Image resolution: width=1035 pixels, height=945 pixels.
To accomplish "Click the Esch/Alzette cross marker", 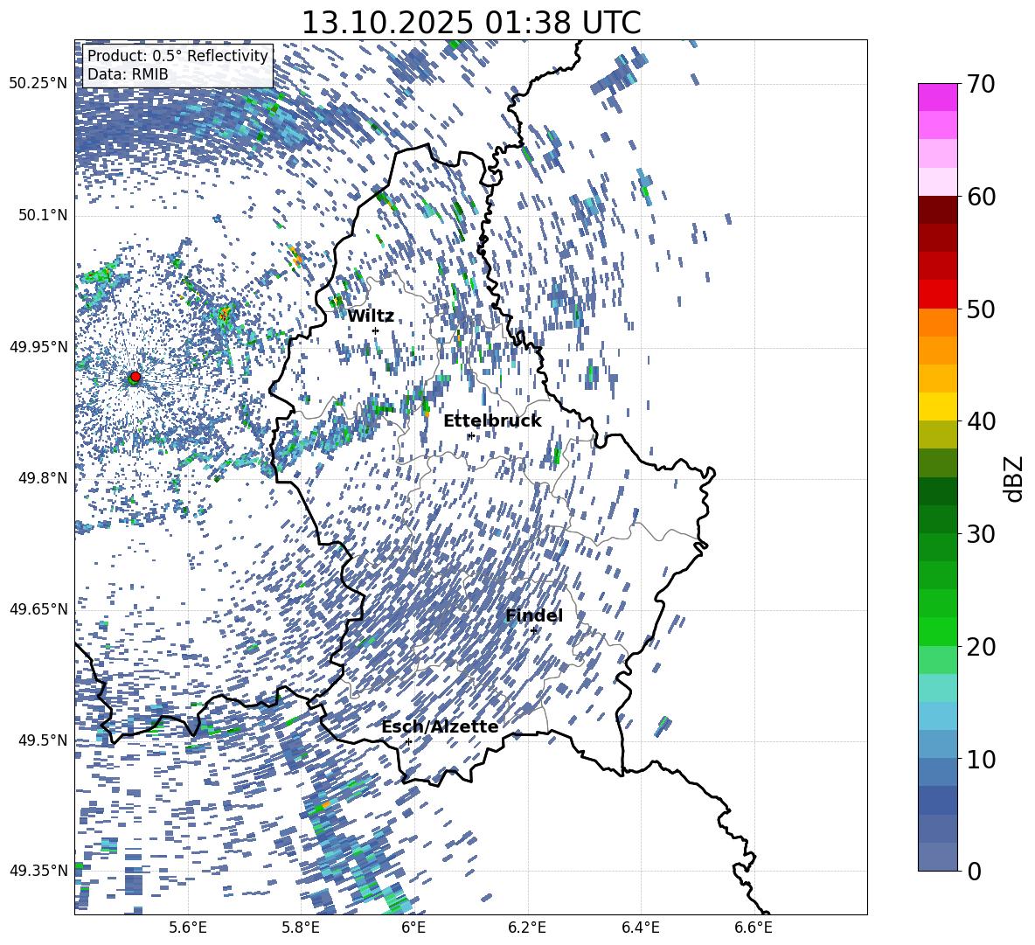I will tap(408, 741).
